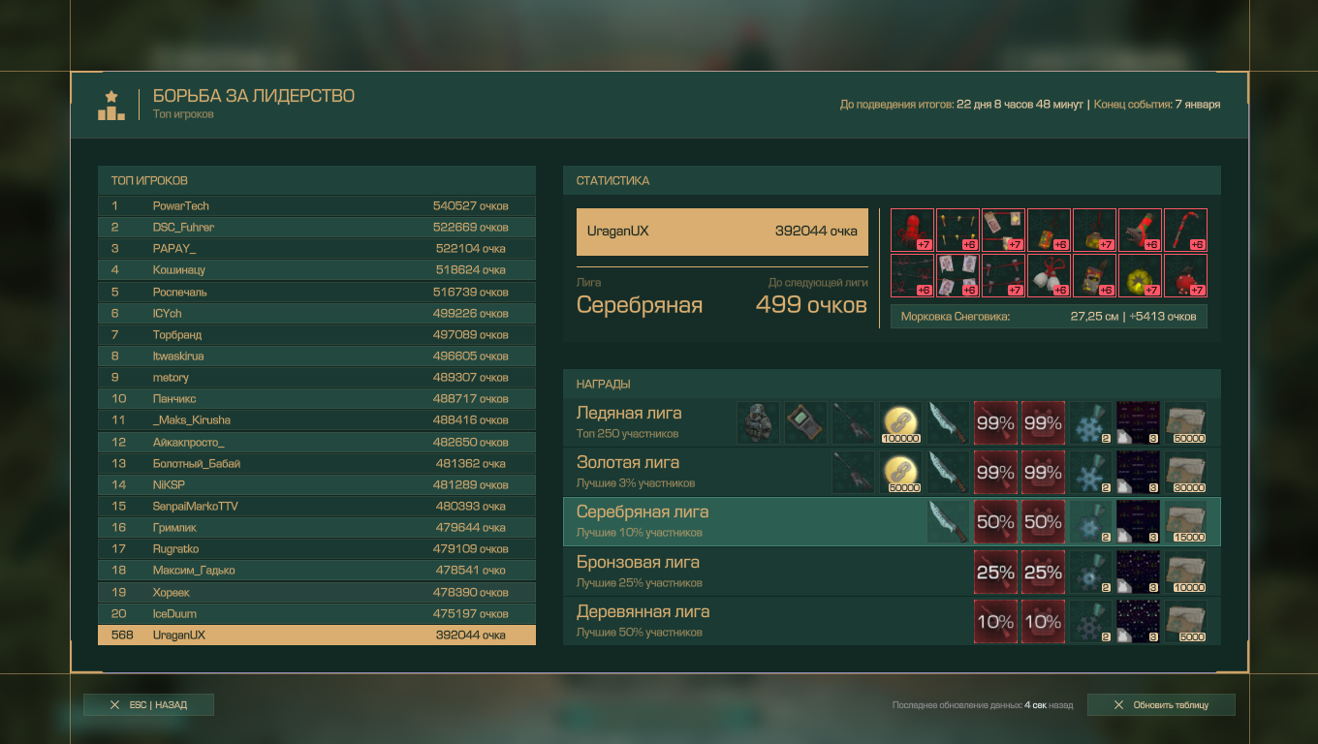Click the ESC | Назад back button
The width and height of the screenshot is (1318, 744).
tap(148, 704)
